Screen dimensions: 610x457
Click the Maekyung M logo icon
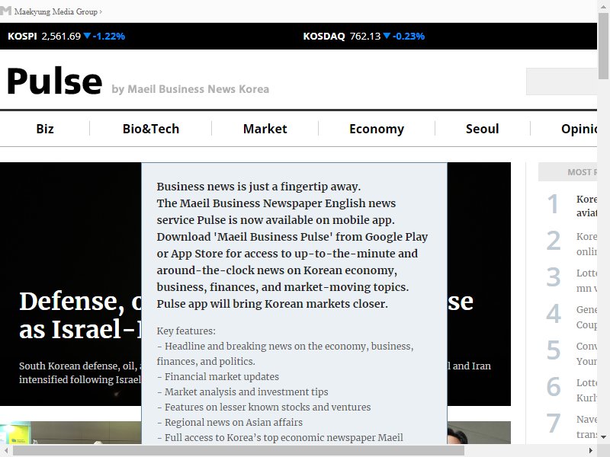click(6, 11)
